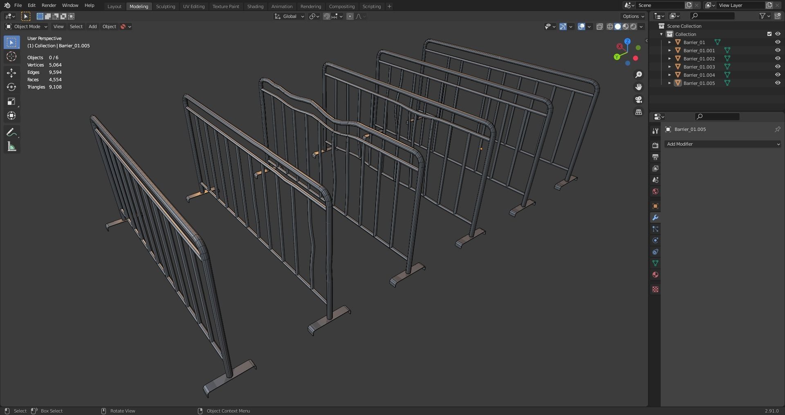
Task: Switch to the Shading workspace tab
Action: (255, 7)
